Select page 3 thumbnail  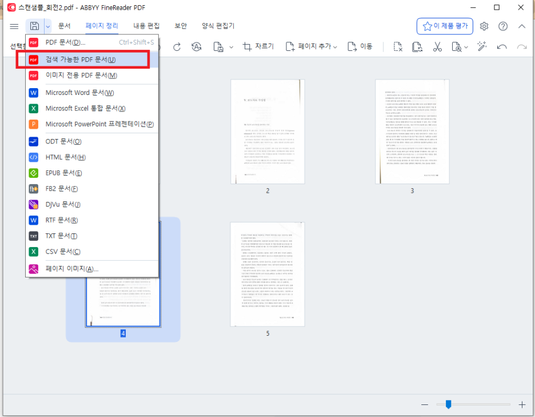click(x=412, y=132)
